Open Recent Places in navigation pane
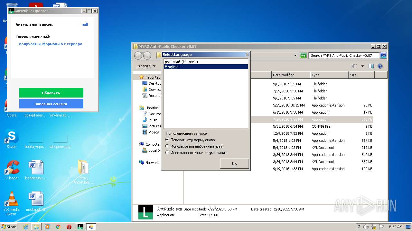The height and width of the screenshot is (231, 412). 152,96
